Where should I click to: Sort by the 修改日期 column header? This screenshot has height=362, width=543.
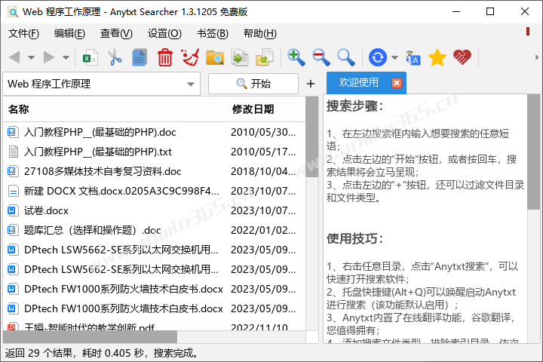coord(266,109)
